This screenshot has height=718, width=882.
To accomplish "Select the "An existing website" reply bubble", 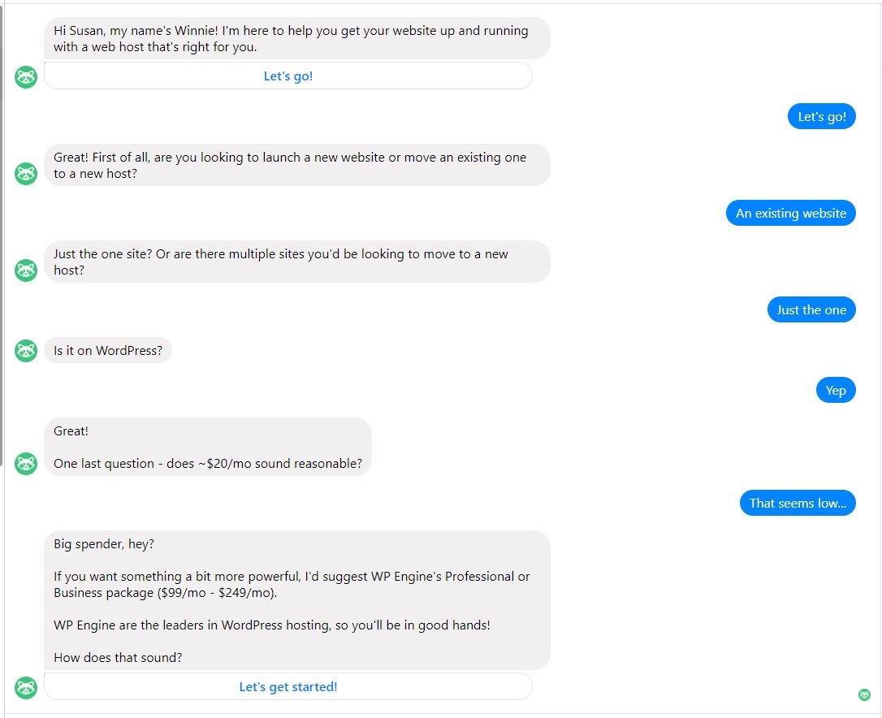I will pyautogui.click(x=790, y=214).
